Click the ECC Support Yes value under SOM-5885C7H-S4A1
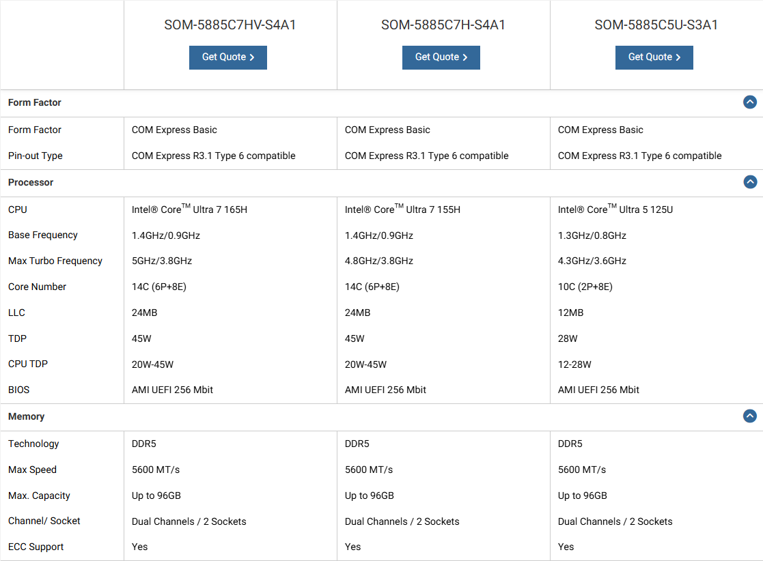Screen dimensions: 763x561 click(x=352, y=547)
